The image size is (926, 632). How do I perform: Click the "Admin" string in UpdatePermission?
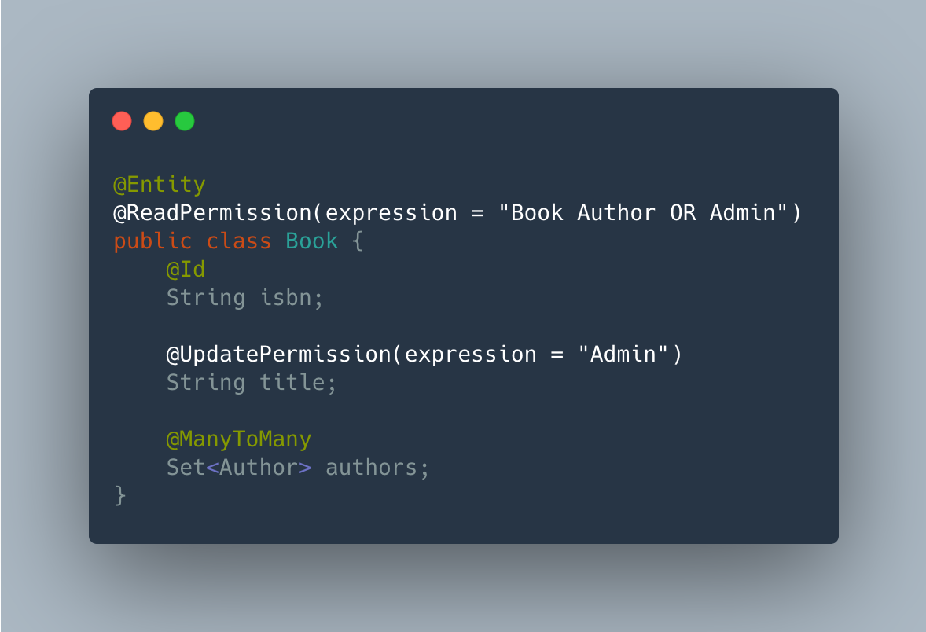623,355
